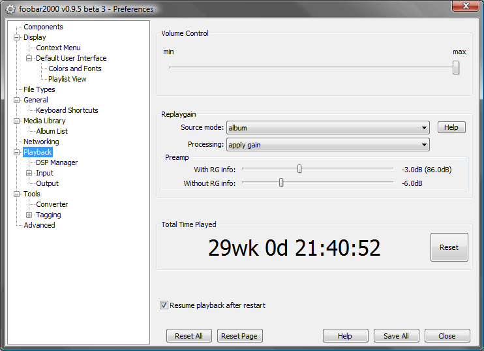
Task: Open the DSP Manager page
Action: 57,162
